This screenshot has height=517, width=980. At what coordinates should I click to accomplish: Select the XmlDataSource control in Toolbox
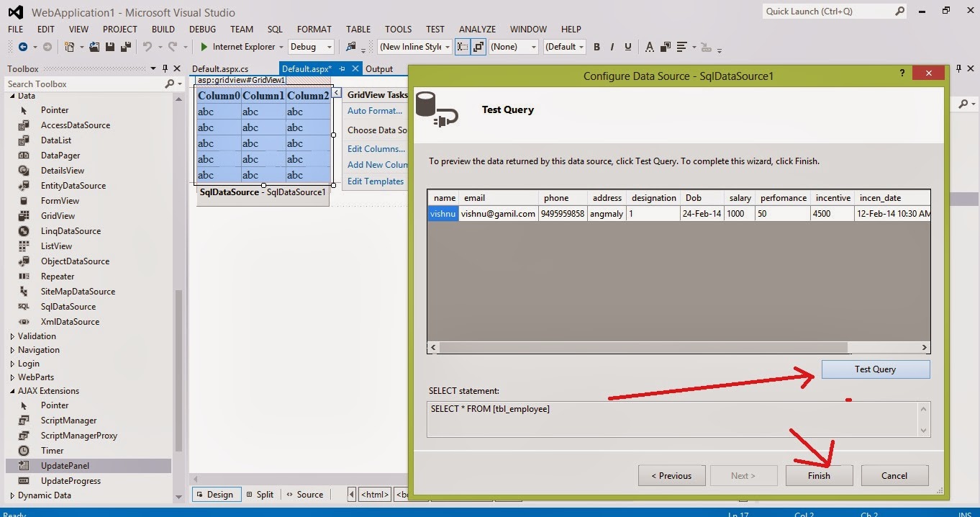70,322
